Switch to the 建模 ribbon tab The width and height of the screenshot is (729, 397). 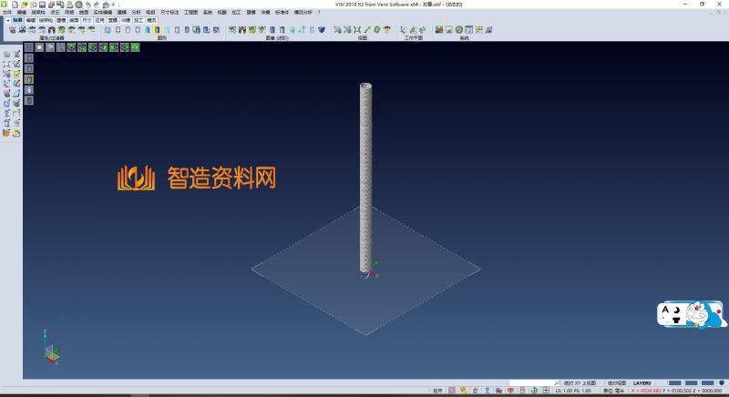click(x=61, y=20)
